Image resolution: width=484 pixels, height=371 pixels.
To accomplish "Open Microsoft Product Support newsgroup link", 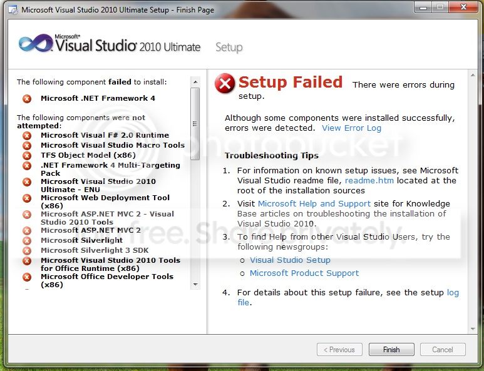I will [304, 273].
